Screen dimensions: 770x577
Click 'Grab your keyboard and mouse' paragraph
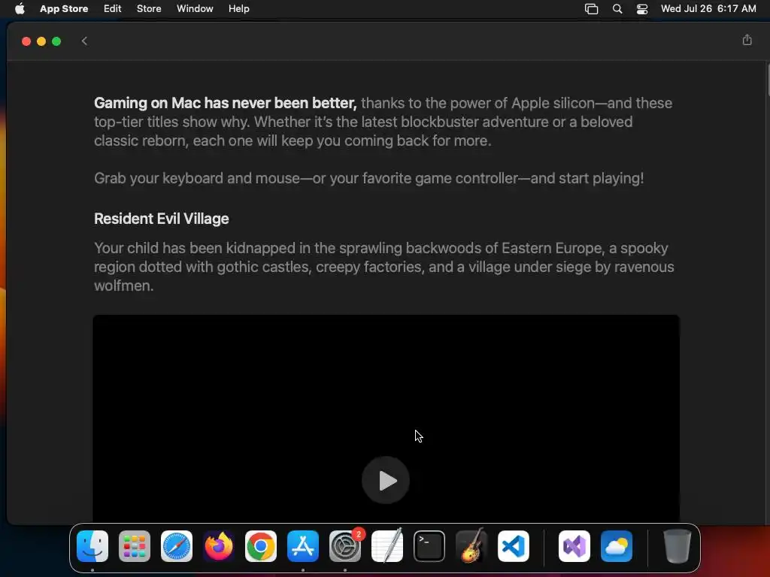coord(368,178)
